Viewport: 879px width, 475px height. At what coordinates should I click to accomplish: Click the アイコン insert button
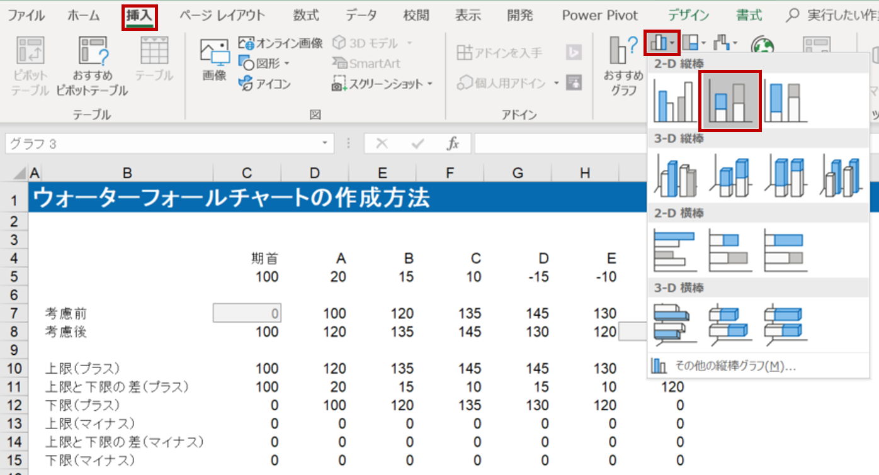tap(264, 84)
